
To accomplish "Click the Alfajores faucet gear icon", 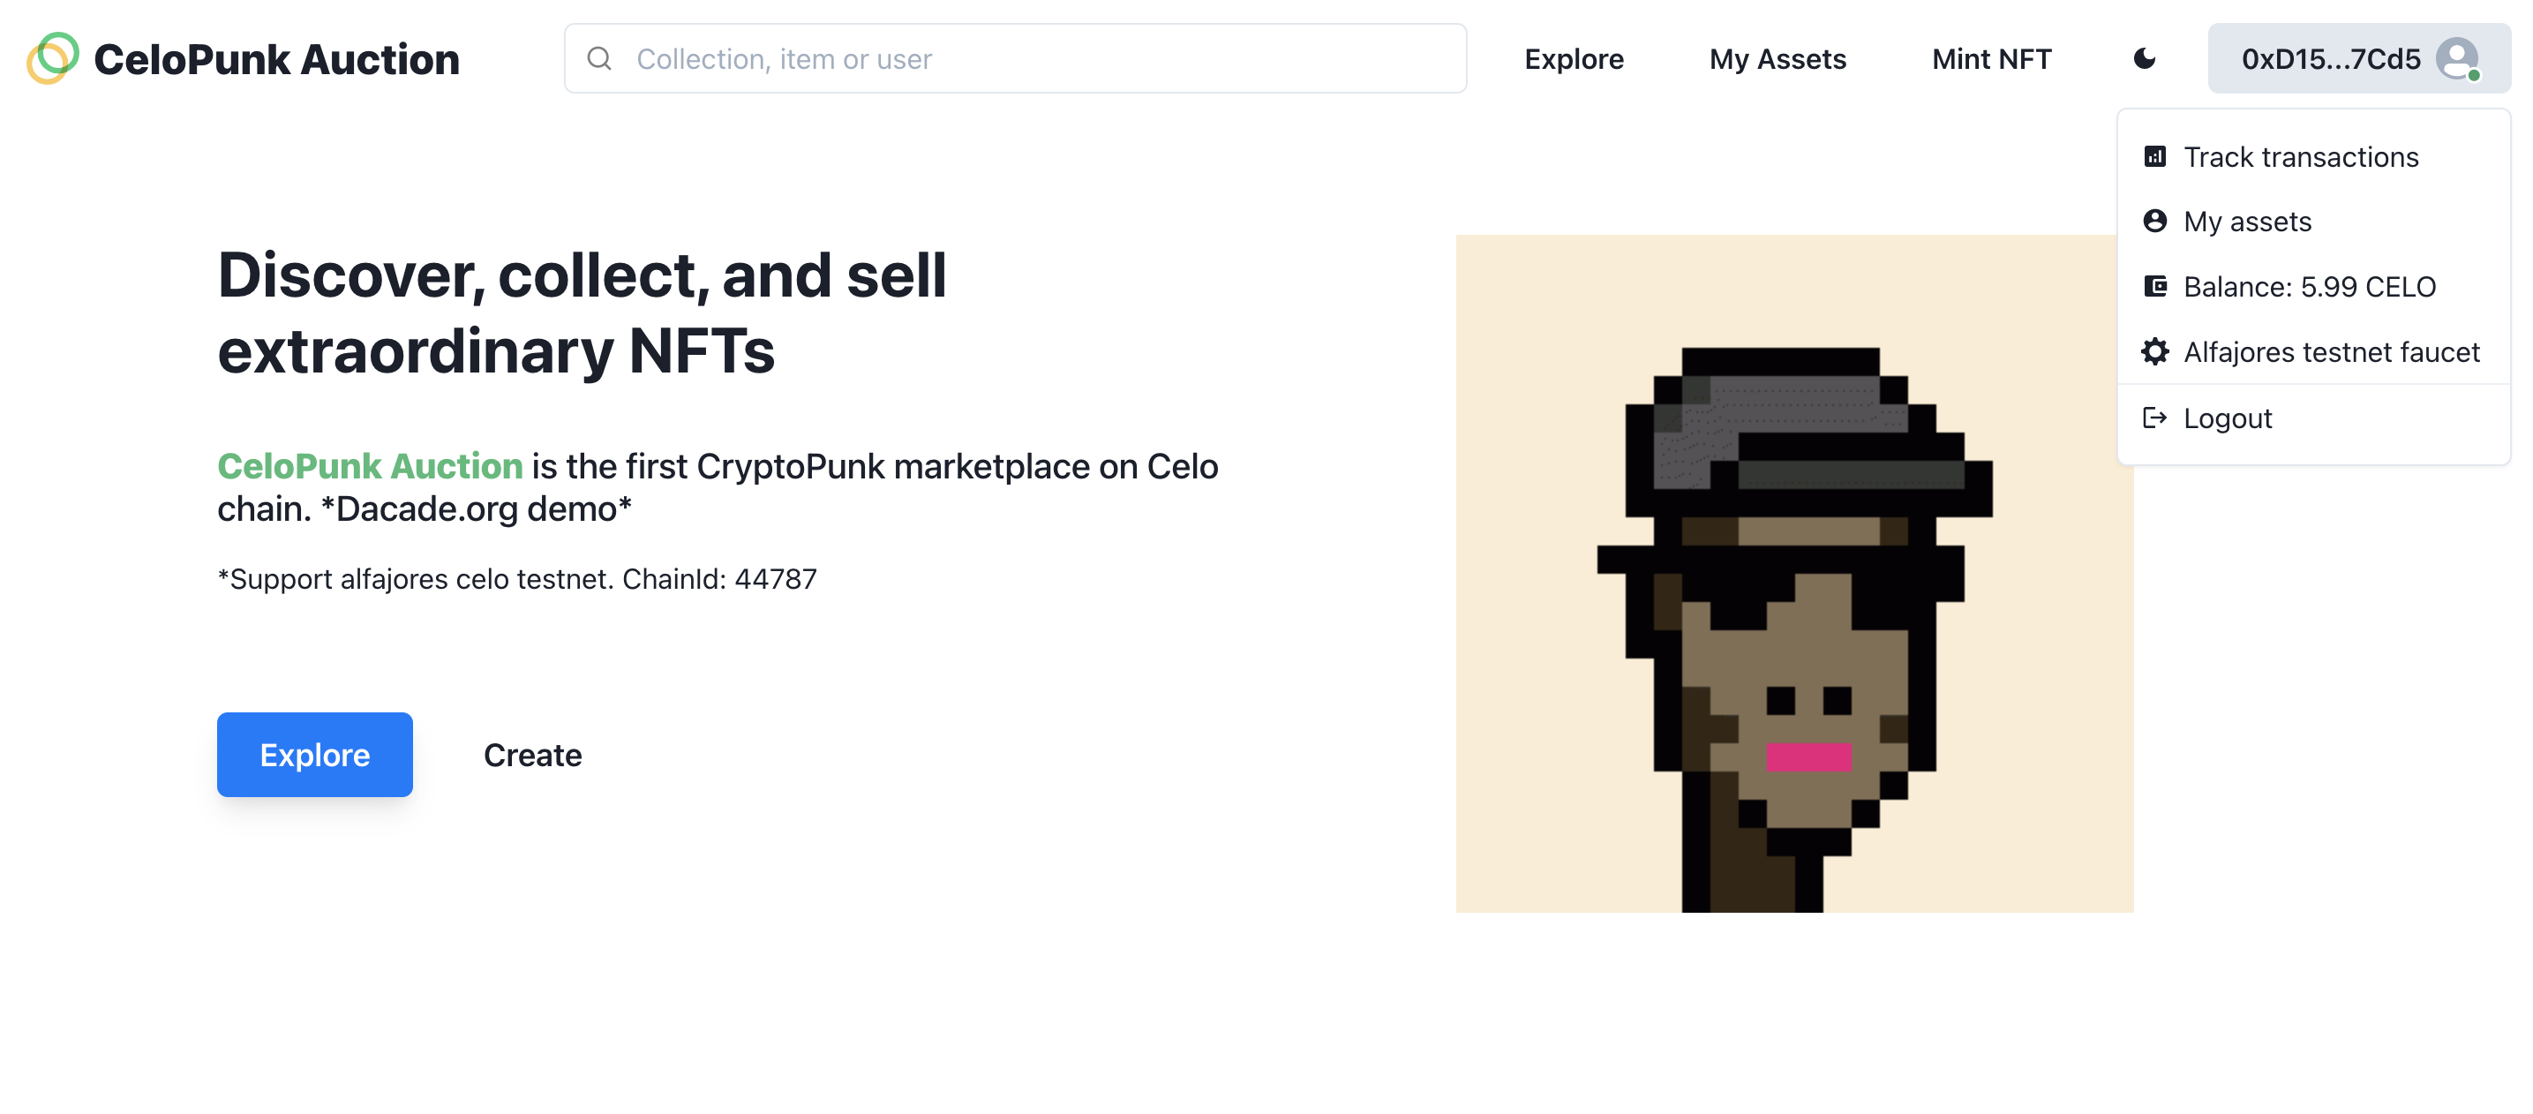I will coord(2155,352).
